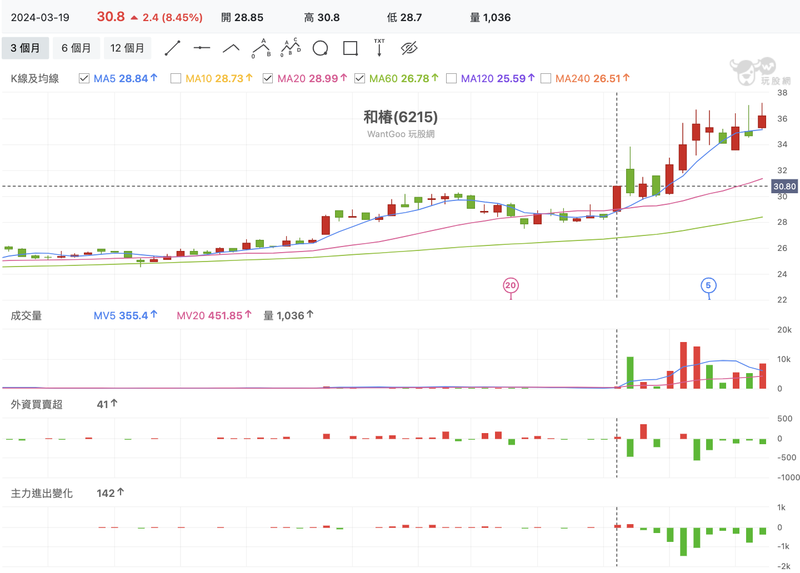Switch to the 12 個月 range
Image resolution: width=800 pixels, height=573 pixels.
127,48
